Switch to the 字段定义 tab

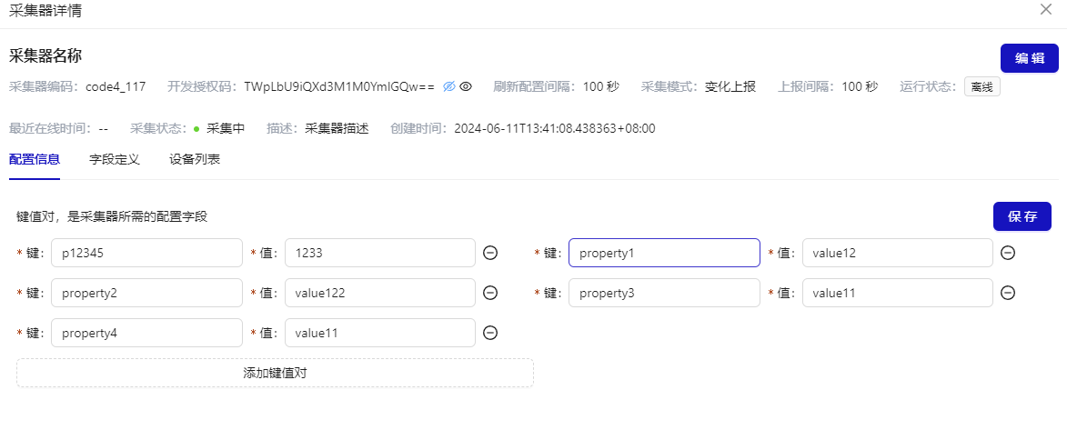(x=115, y=159)
